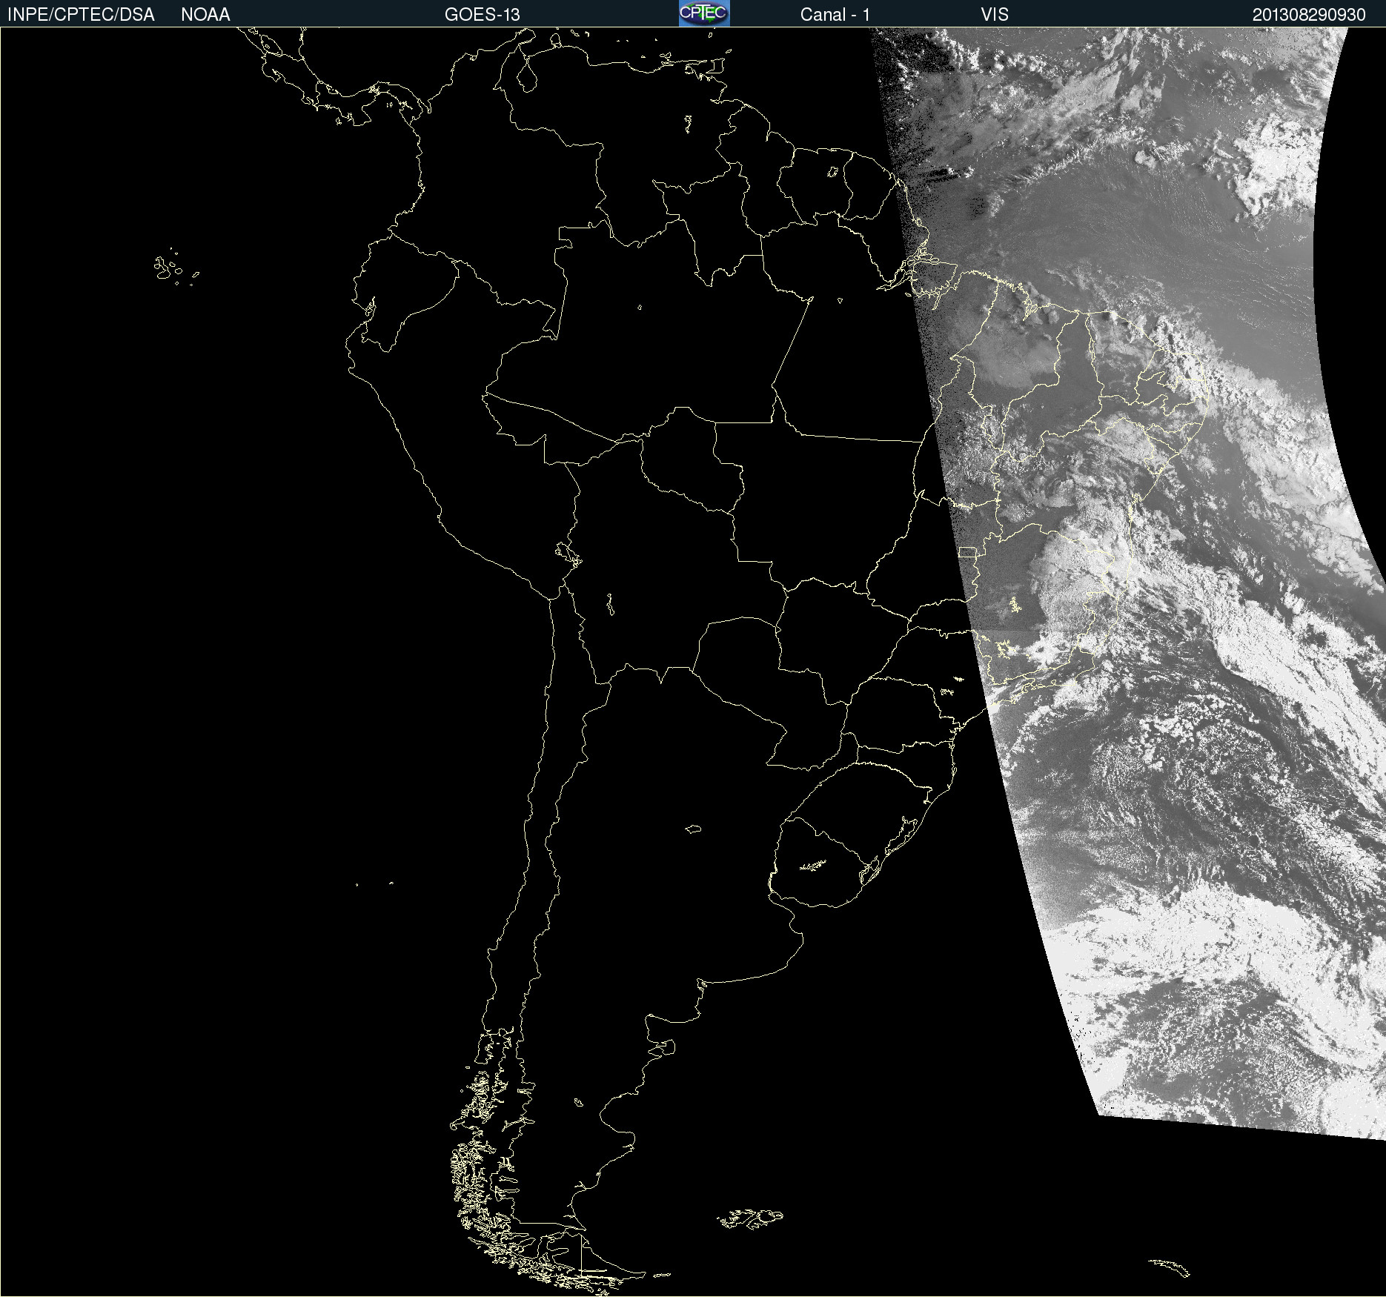This screenshot has width=1386, height=1297.
Task: Click the 'Canal - 1' channel label
Action: point(835,15)
